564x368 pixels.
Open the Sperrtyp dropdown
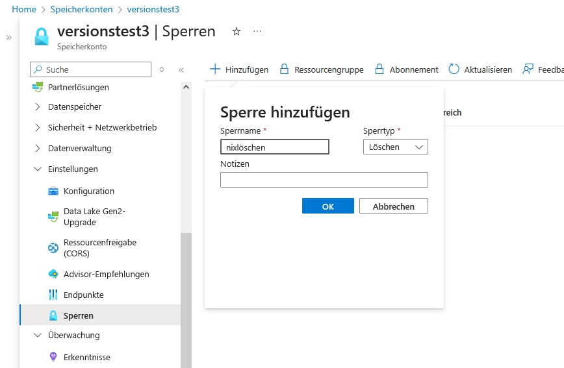click(395, 147)
